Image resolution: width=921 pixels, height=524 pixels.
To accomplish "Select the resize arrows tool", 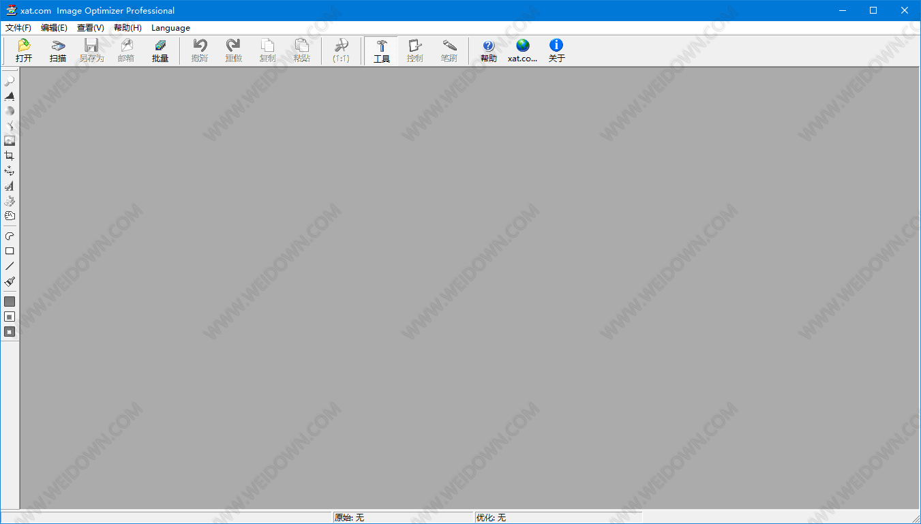I will coord(10,171).
